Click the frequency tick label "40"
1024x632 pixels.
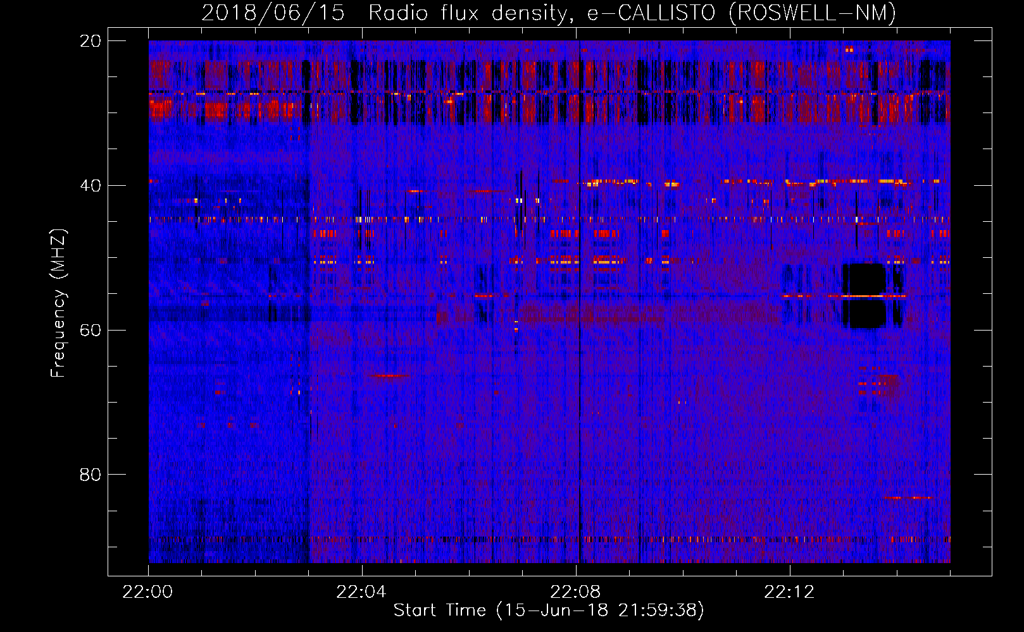[x=91, y=186]
